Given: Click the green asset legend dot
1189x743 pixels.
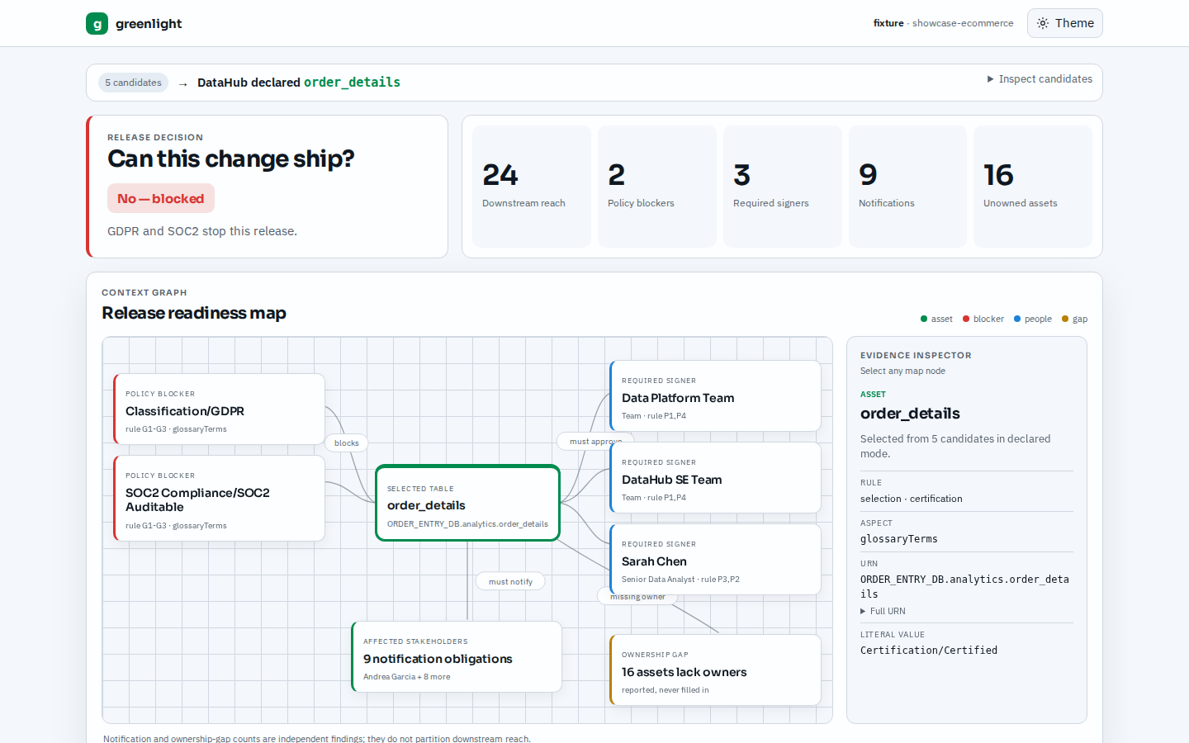Looking at the screenshot, I should pos(924,319).
